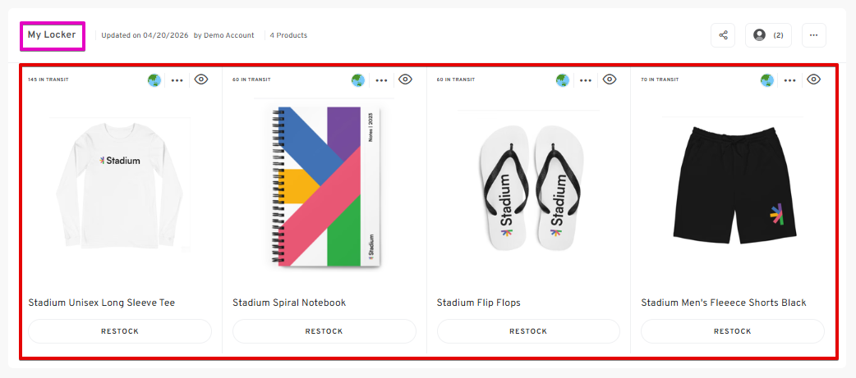
Task: Click the My Locker title
Action: (x=52, y=35)
